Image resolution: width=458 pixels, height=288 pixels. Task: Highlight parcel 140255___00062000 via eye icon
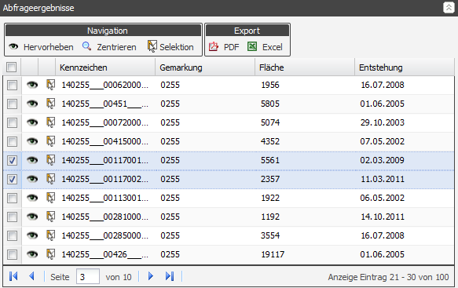32,85
